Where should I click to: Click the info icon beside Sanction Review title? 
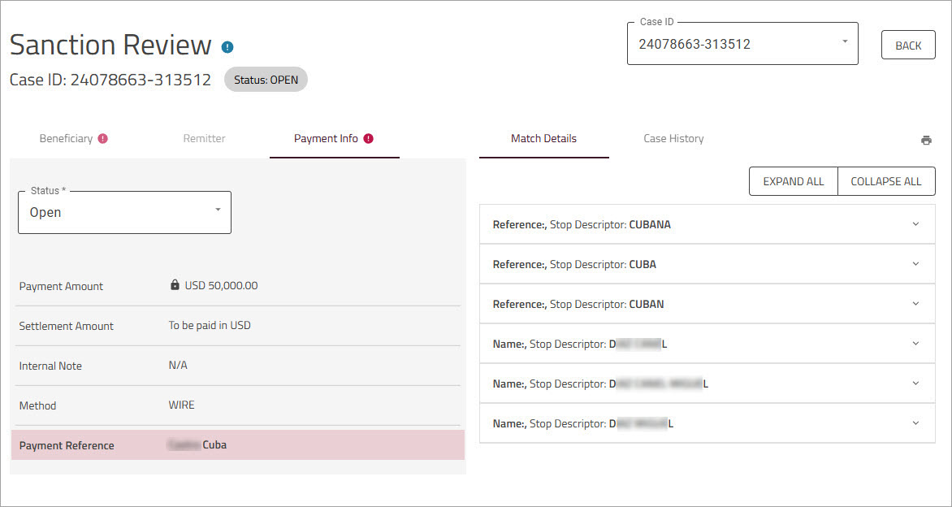pyautogui.click(x=227, y=47)
